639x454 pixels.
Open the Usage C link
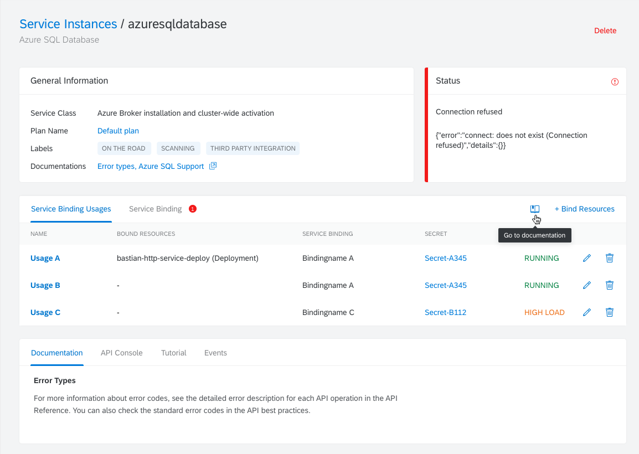(x=45, y=313)
